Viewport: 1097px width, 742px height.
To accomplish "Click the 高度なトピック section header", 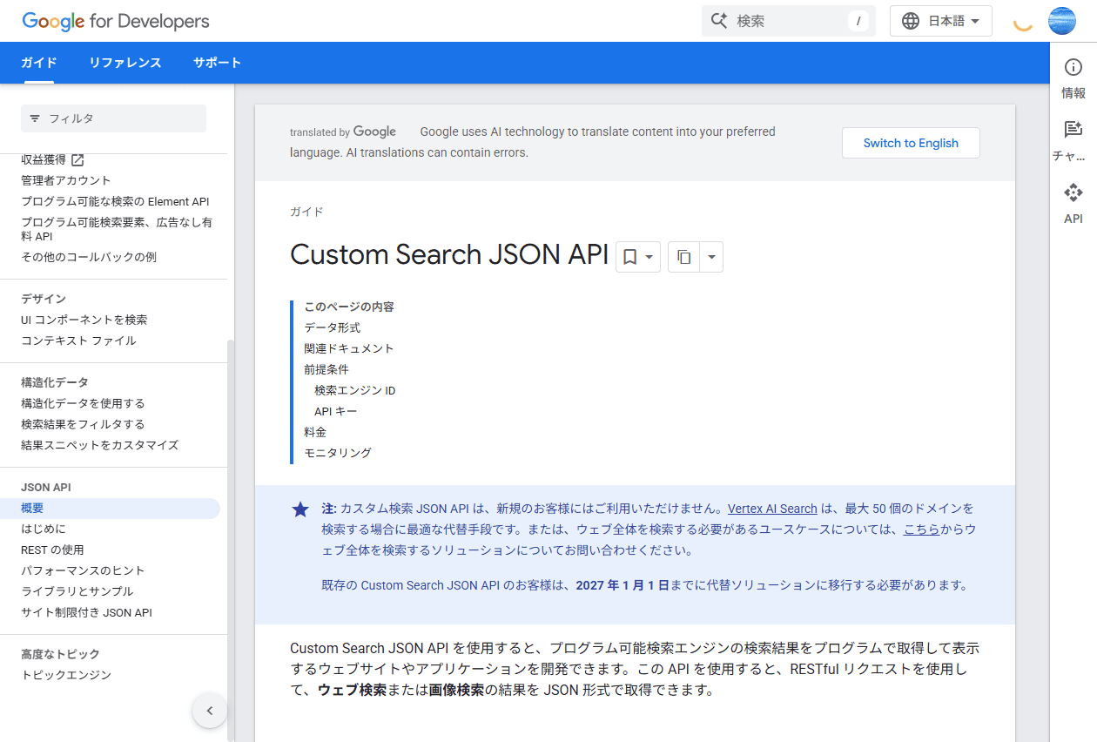I will tap(60, 654).
